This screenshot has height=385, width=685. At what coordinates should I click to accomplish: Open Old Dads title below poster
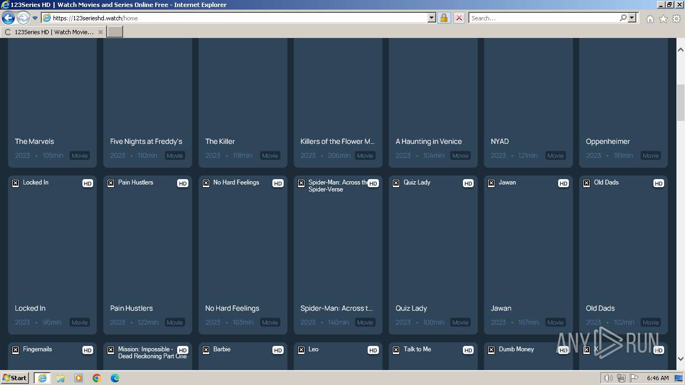click(600, 309)
